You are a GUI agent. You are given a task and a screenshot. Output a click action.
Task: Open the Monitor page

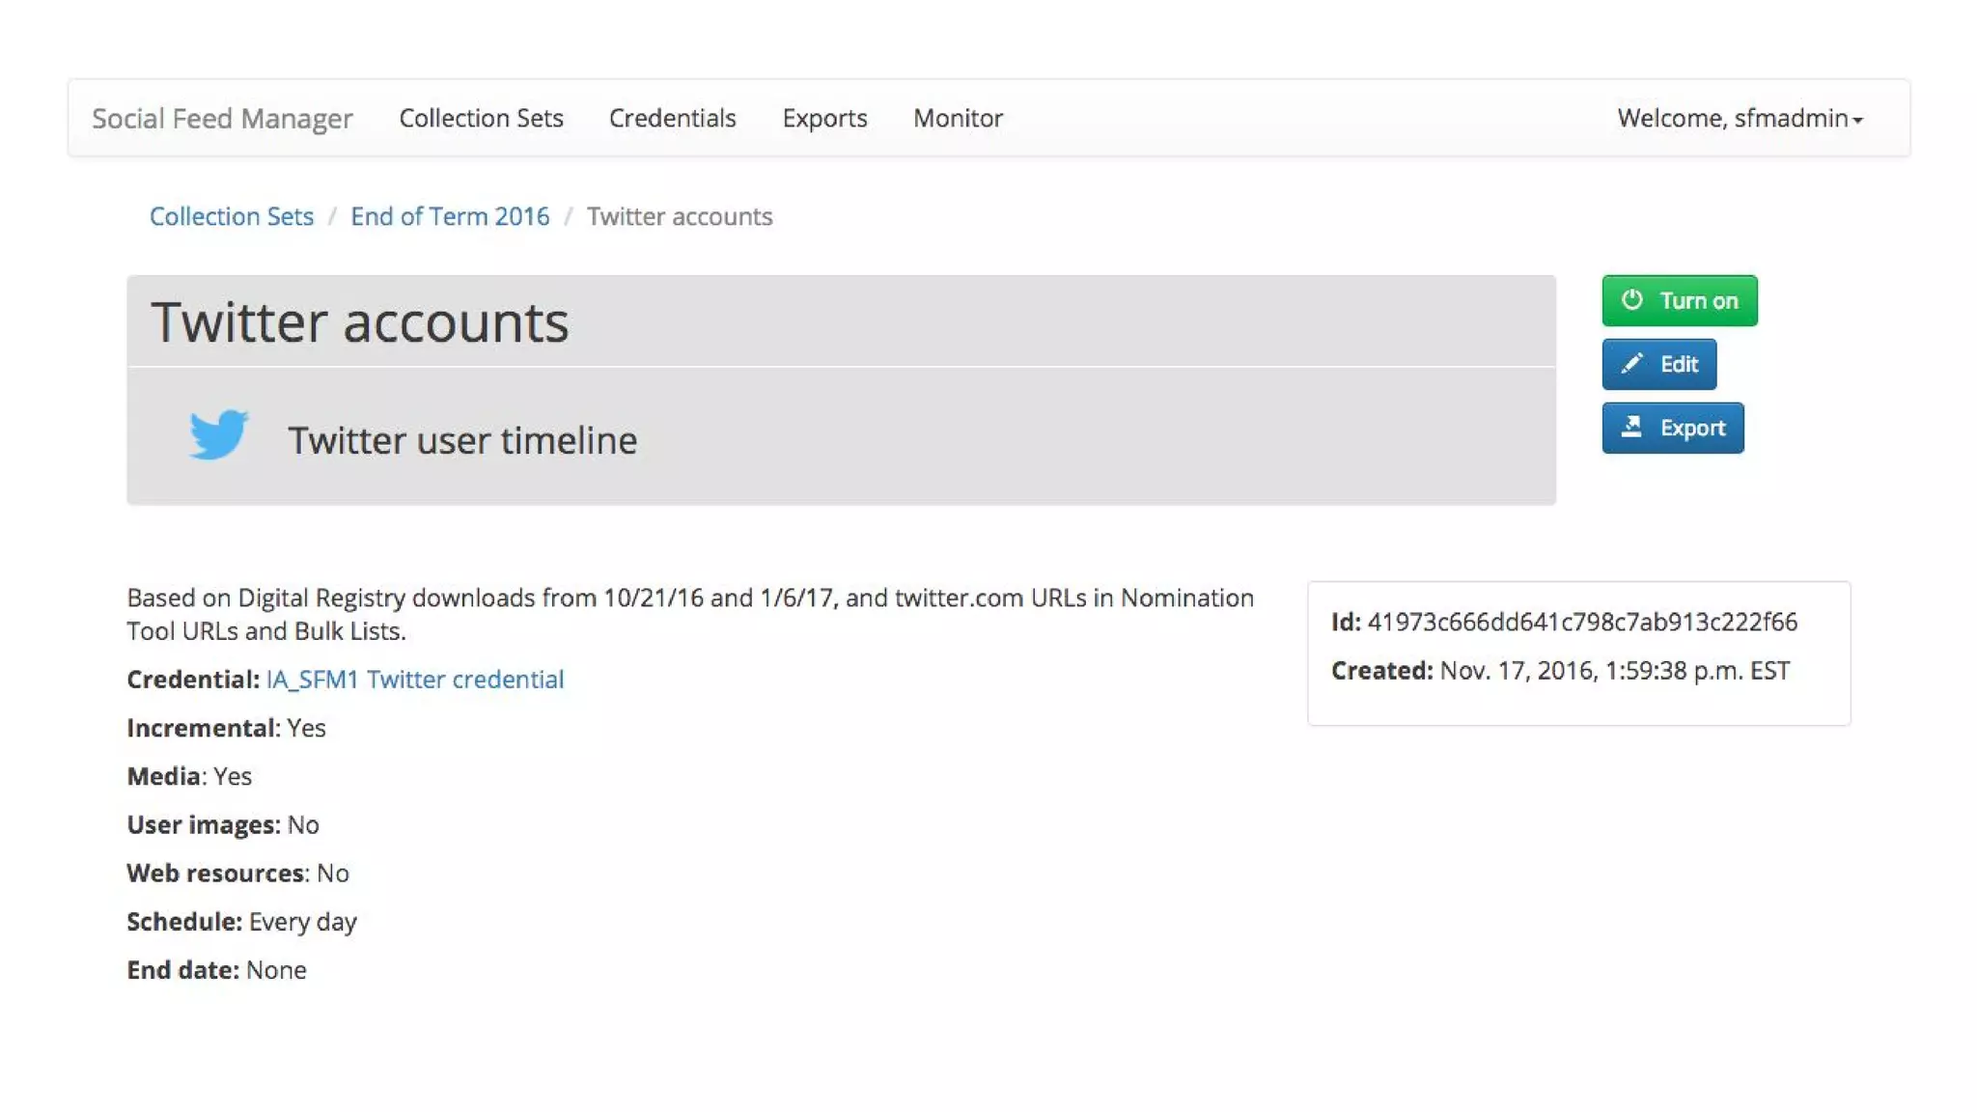958,118
